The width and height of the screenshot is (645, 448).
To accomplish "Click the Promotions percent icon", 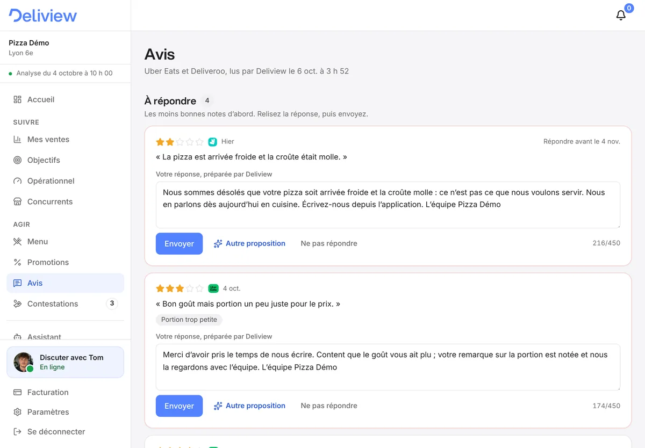I will pyautogui.click(x=18, y=262).
